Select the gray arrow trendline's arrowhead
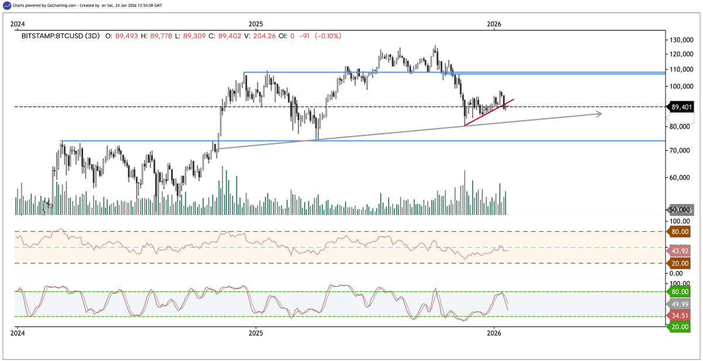Image resolution: width=703 pixels, height=361 pixels. (x=599, y=114)
